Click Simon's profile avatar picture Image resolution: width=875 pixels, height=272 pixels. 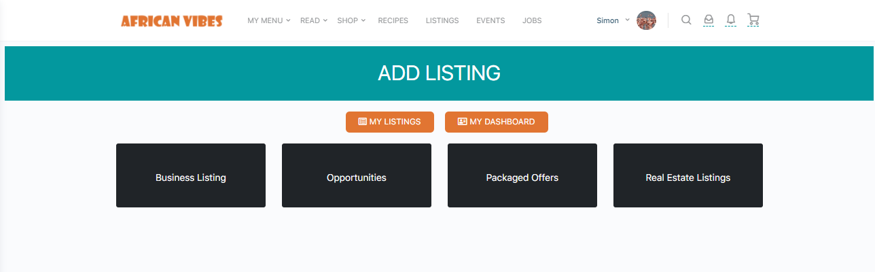(x=646, y=20)
